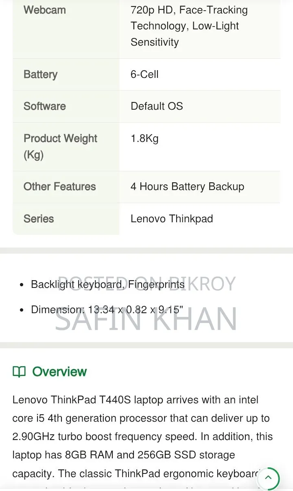Select the Overview section heading
Image resolution: width=293 pixels, height=491 pixels.
tap(59, 372)
